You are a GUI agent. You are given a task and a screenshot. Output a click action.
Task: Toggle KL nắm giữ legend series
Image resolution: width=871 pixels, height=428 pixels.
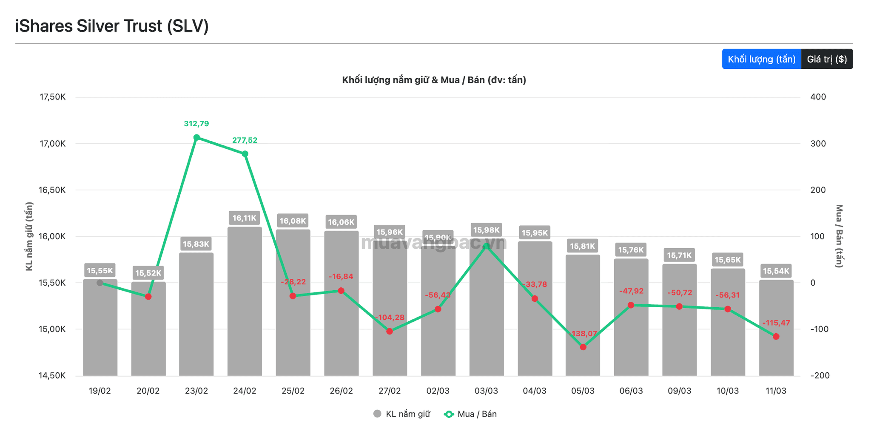coord(401,414)
